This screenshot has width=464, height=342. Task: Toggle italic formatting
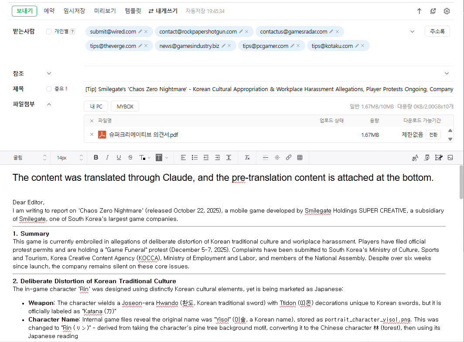click(x=107, y=158)
